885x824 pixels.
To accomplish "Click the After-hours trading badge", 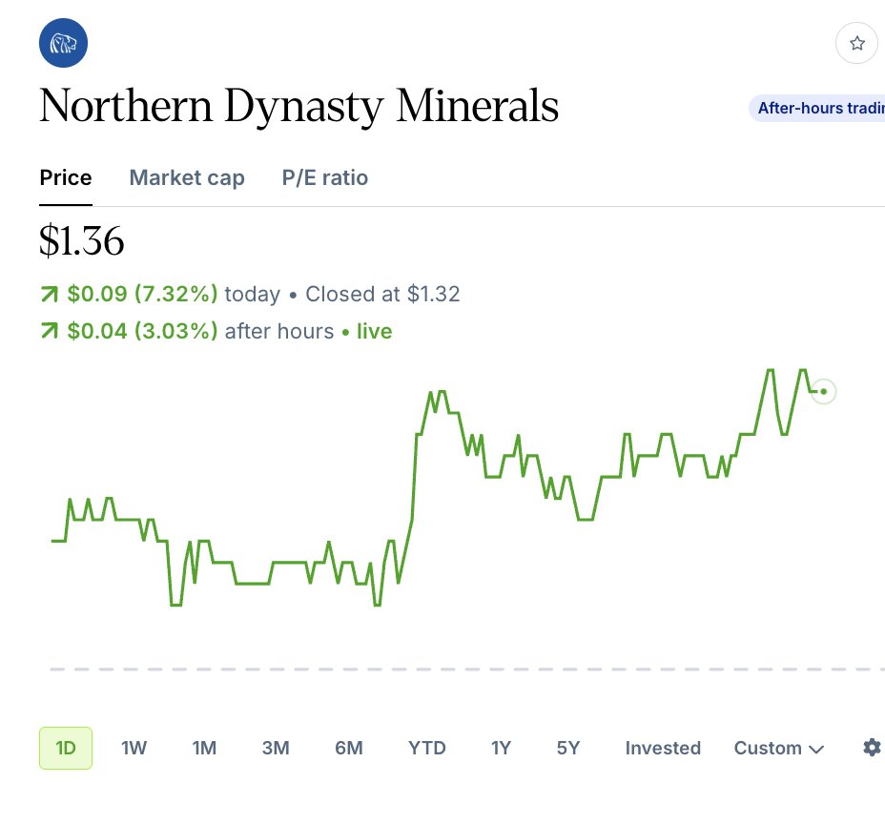I will 818,108.
